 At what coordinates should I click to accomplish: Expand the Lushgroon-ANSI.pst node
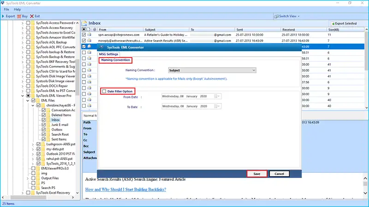tap(33, 144)
